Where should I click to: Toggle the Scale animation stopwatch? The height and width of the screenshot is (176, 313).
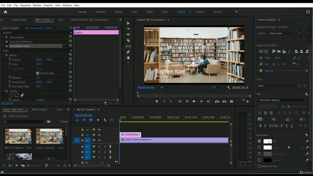(10, 64)
